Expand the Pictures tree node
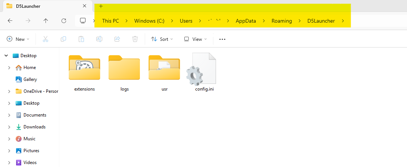This screenshot has width=407, height=167. [9, 151]
